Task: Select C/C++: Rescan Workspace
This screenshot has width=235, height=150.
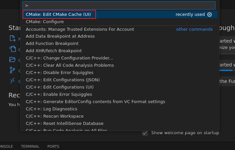Action: tap(120, 116)
